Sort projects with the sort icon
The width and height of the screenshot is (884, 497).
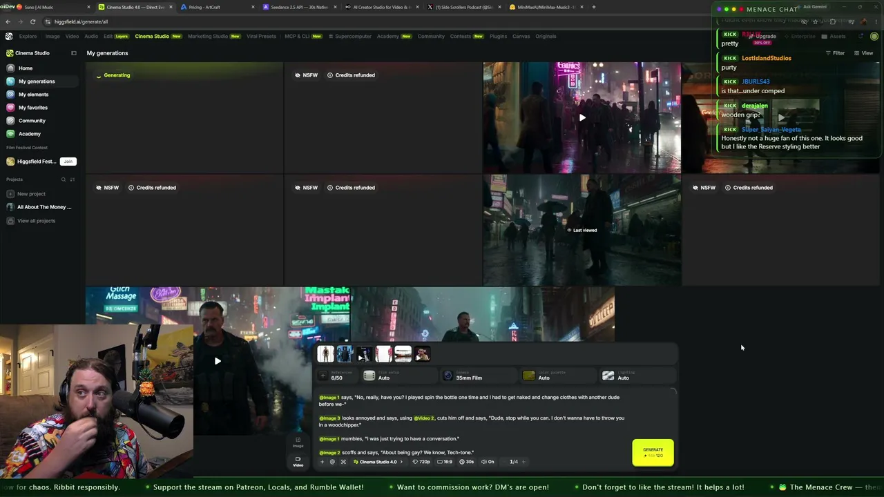click(73, 179)
